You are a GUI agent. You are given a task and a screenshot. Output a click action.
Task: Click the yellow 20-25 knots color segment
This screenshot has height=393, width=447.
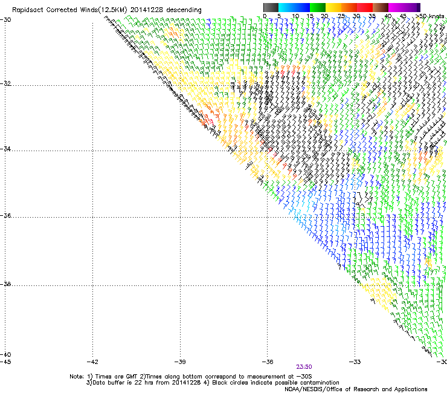[333, 7]
